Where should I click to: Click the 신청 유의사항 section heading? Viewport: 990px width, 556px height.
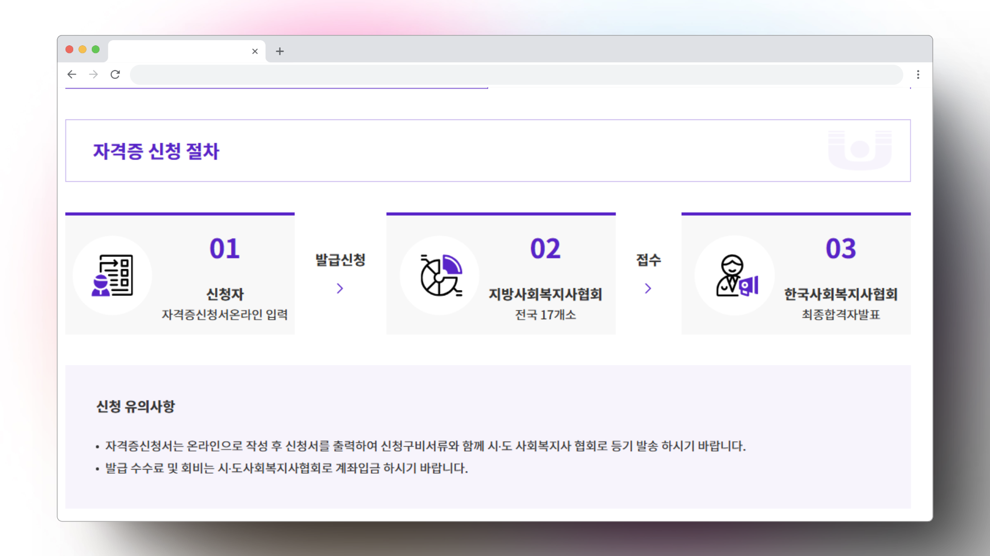pos(136,407)
